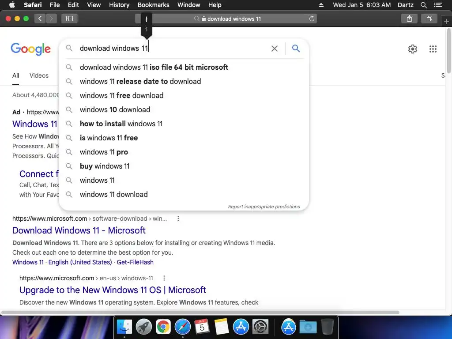Click the horizontal scrollbar at page bottom
The height and width of the screenshot is (339, 452).
[200, 313]
